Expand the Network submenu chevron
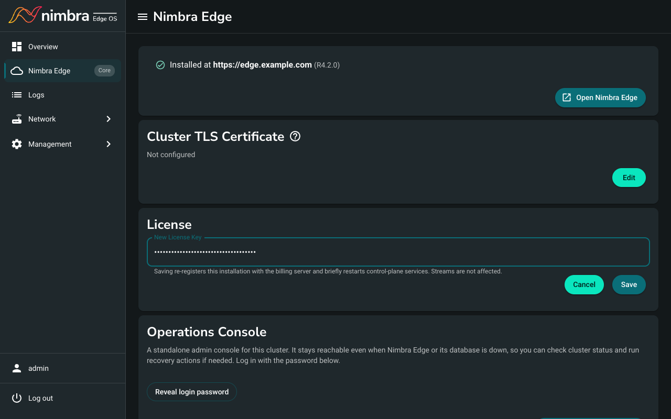Screen dimensions: 671x419 109,119
